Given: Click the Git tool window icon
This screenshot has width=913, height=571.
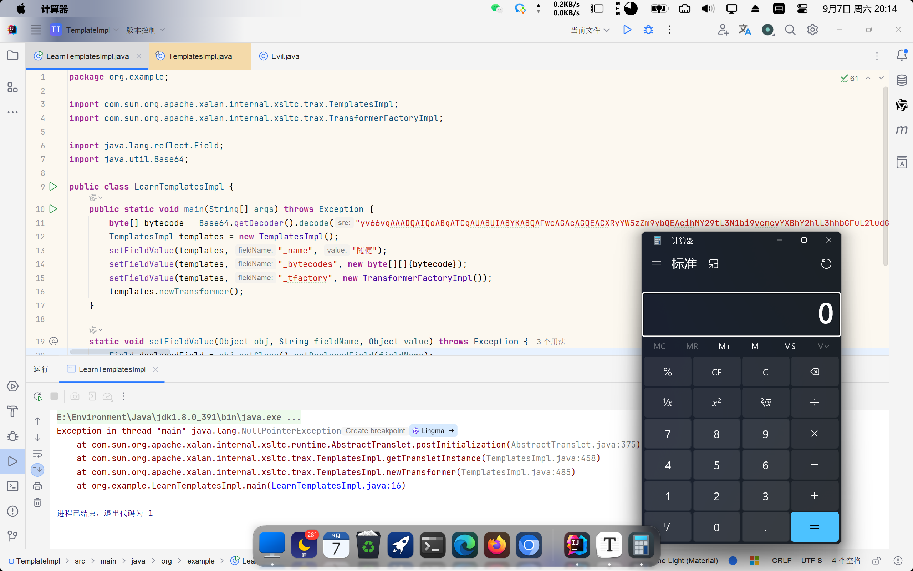Looking at the screenshot, I should (12, 536).
